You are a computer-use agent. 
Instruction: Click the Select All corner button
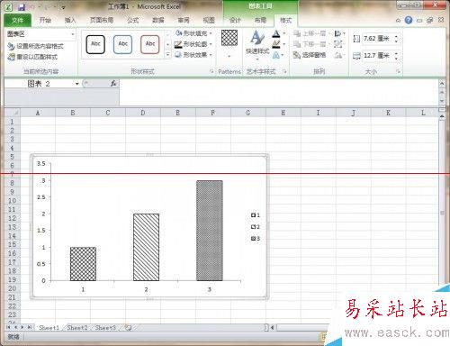tap(12, 113)
